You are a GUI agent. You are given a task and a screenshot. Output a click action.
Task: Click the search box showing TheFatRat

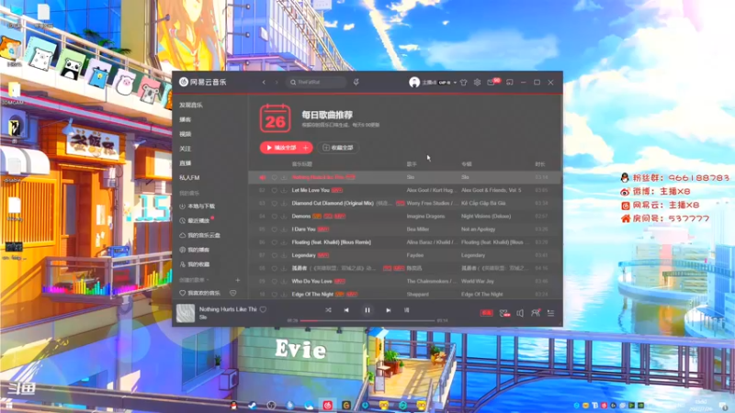coord(316,83)
